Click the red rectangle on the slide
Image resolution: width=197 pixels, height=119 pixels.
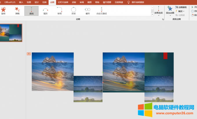coord(165,56)
